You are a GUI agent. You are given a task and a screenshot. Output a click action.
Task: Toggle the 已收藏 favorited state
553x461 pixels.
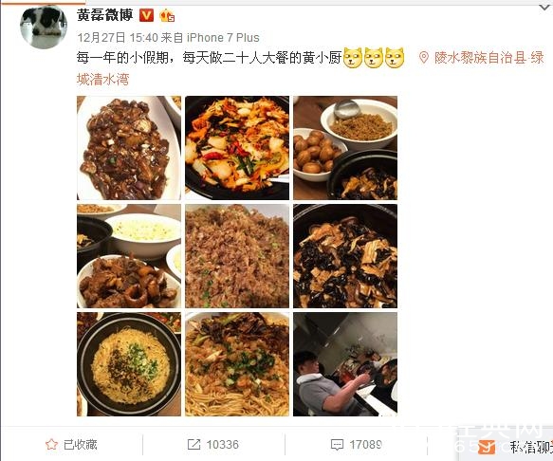click(x=71, y=444)
